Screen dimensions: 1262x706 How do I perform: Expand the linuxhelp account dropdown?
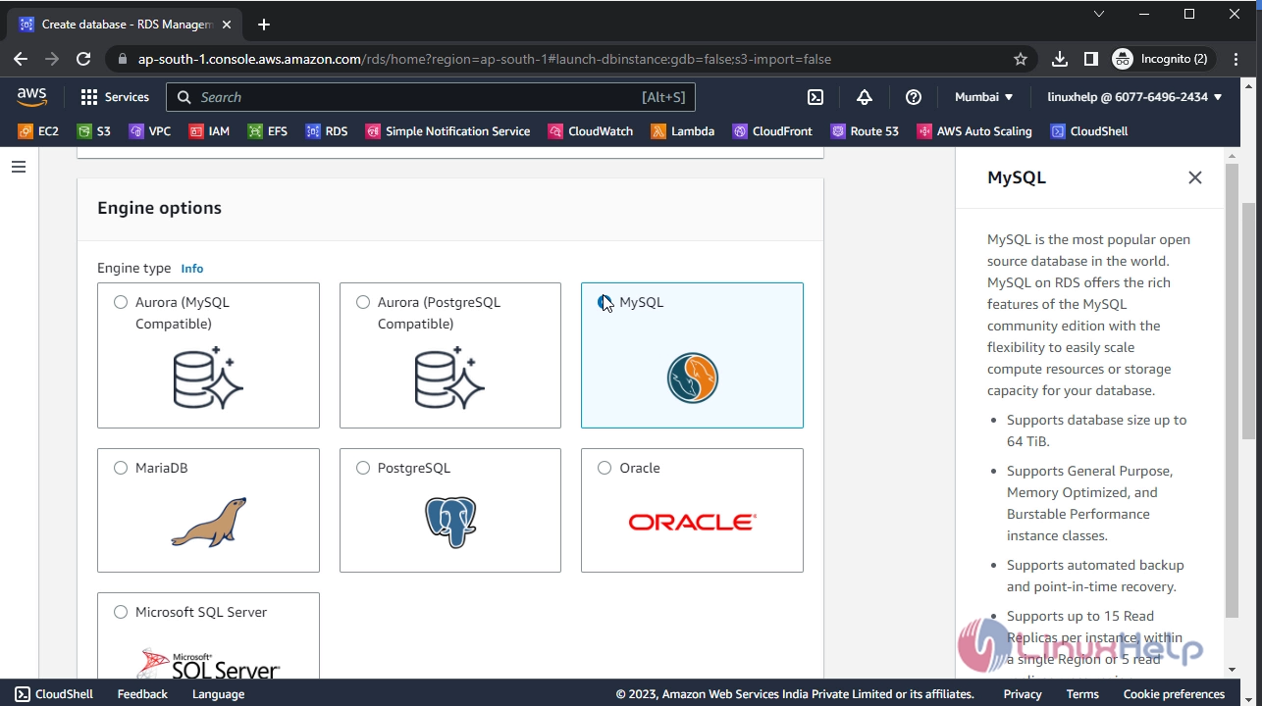click(x=1135, y=97)
